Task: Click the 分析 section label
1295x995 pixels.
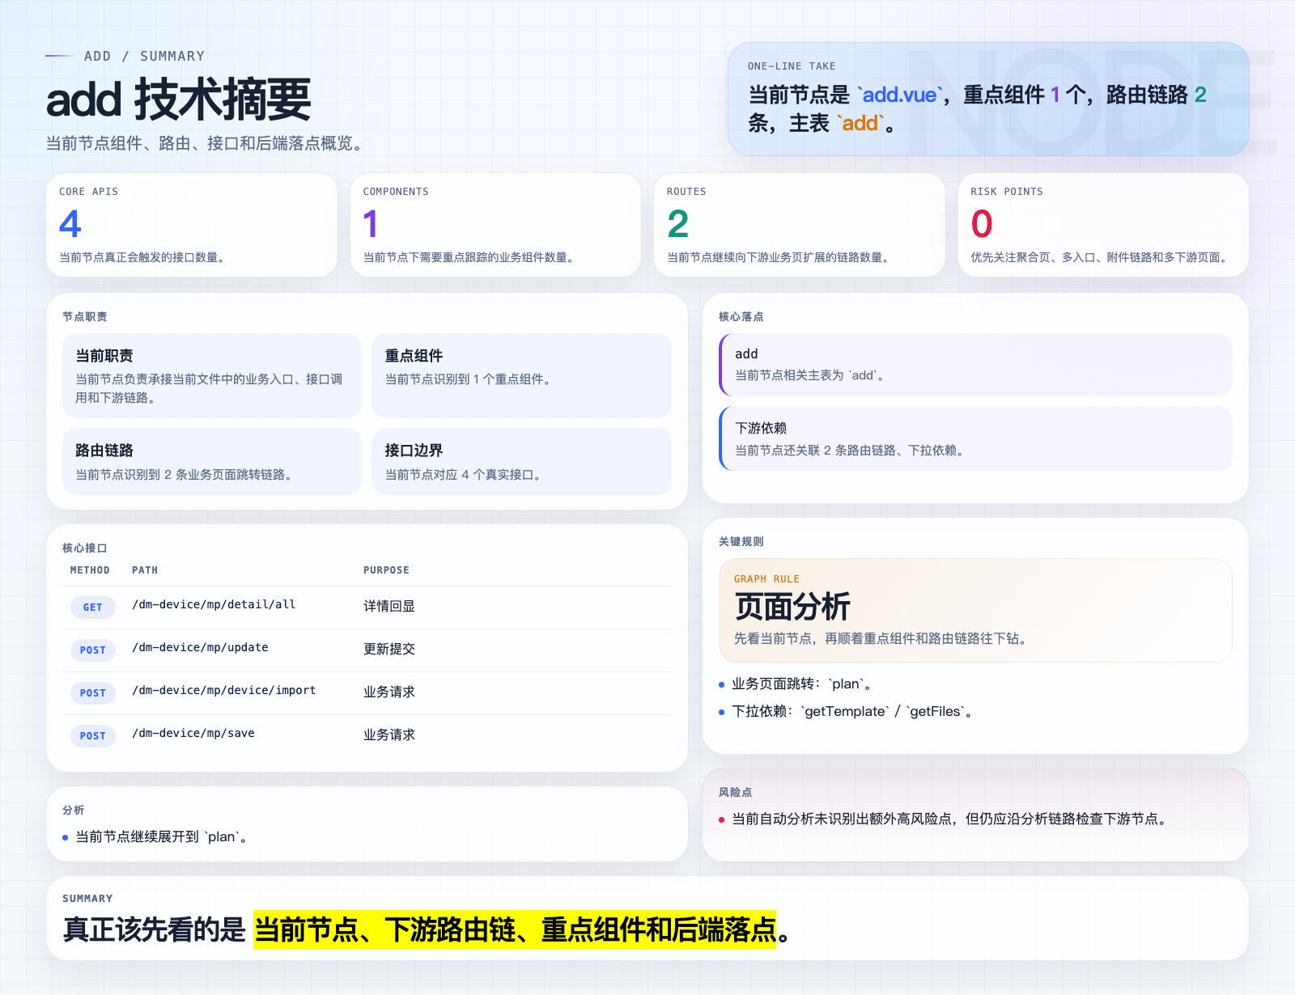Action: [74, 810]
